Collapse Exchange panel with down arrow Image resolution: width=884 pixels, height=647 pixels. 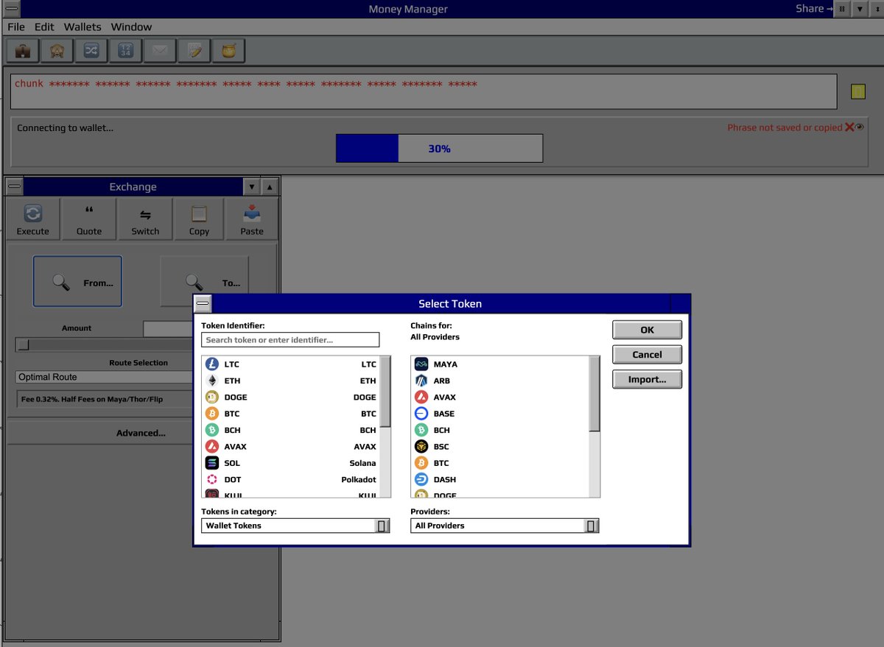252,187
